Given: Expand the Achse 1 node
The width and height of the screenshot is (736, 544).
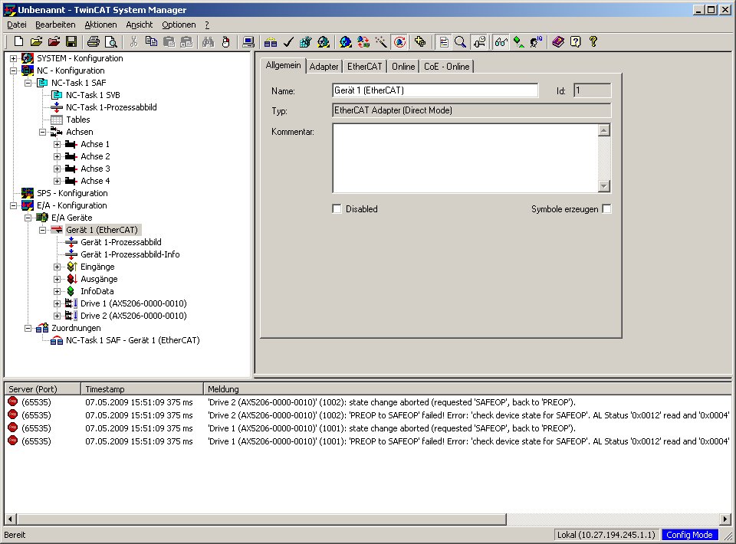Looking at the screenshot, I should coord(58,144).
